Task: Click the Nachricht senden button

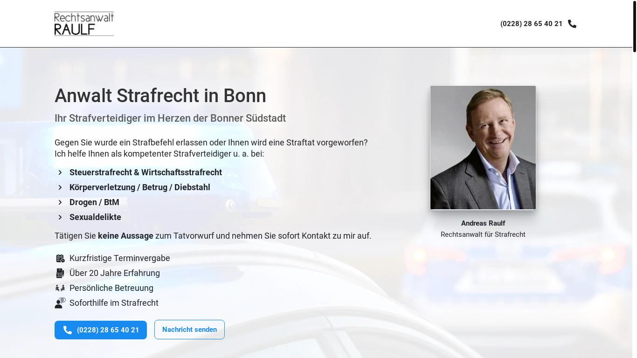Action: (189, 330)
